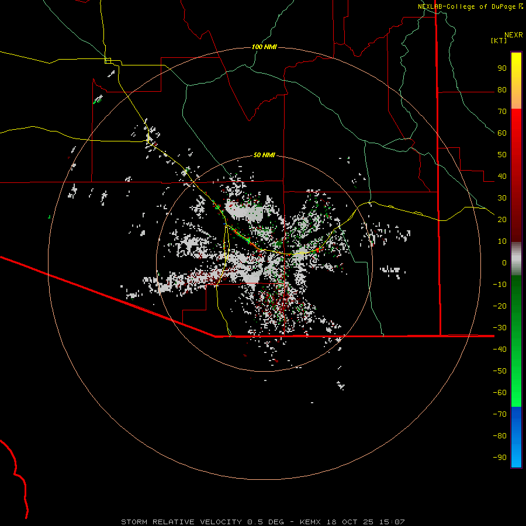
Task: Click the 70 value on velocity scale
Action: pos(502,112)
